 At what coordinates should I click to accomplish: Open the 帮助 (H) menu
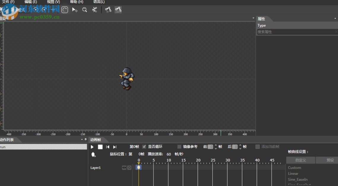pos(77,2)
